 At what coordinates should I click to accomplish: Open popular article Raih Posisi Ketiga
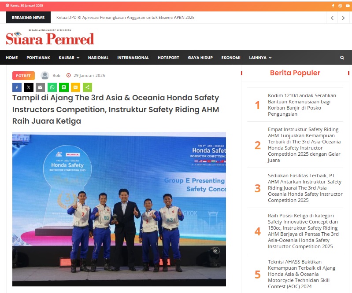coord(303,231)
